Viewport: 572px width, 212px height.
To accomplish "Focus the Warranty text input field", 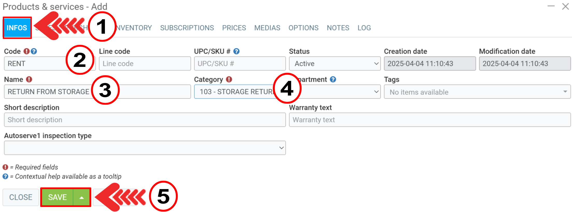I will [x=430, y=120].
